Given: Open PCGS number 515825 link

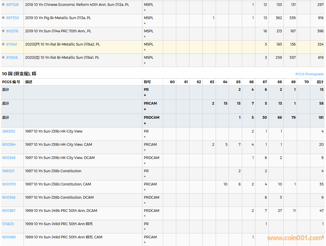Looking at the screenshot, I should (8, 224).
